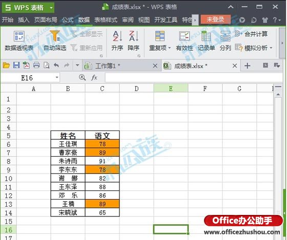Open Text to Columns (分列) tool
This screenshot has height=240, width=287.
click(x=225, y=40)
